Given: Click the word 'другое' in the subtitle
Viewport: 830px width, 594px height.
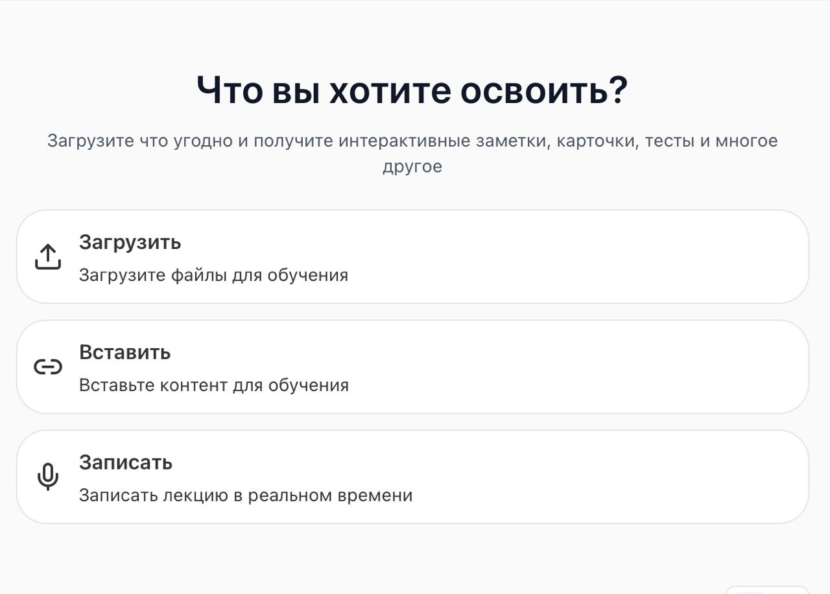Looking at the screenshot, I should pos(412,167).
